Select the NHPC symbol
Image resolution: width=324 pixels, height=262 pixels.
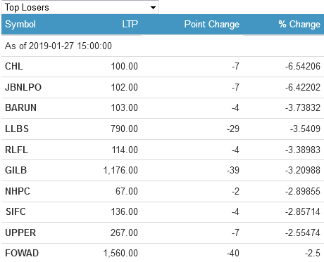[18, 191]
